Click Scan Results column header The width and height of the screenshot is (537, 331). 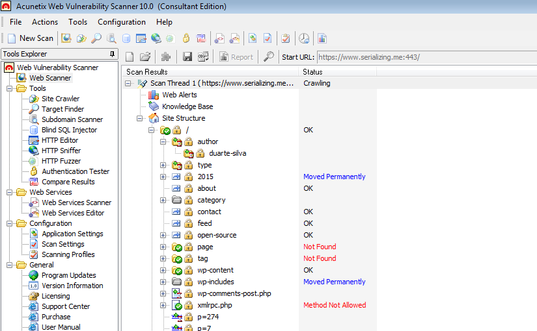tap(210, 72)
